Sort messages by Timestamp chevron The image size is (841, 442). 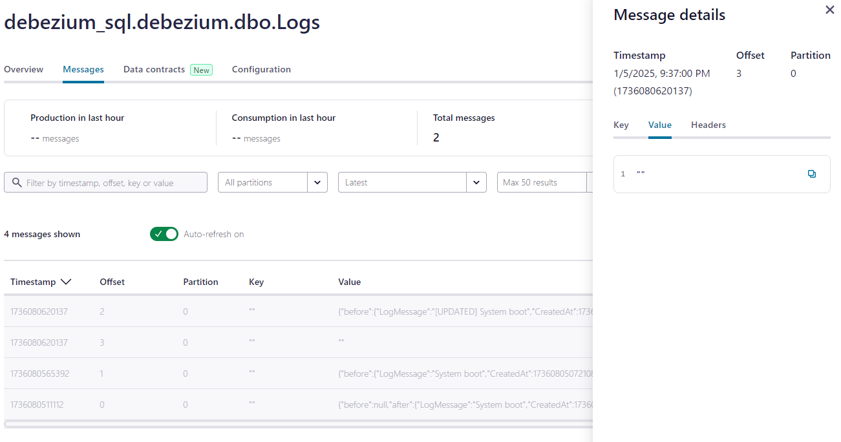point(65,282)
